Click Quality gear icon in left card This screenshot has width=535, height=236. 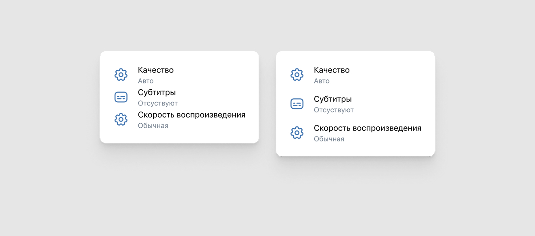point(121,75)
